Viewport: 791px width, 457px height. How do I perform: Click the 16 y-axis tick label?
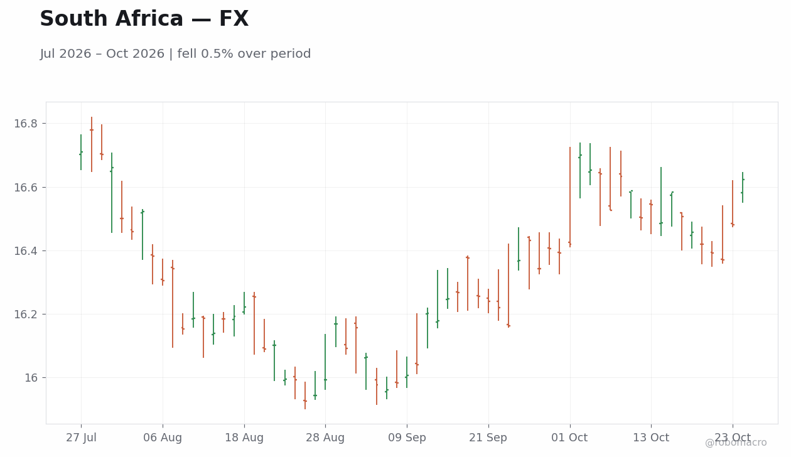pyautogui.click(x=31, y=377)
